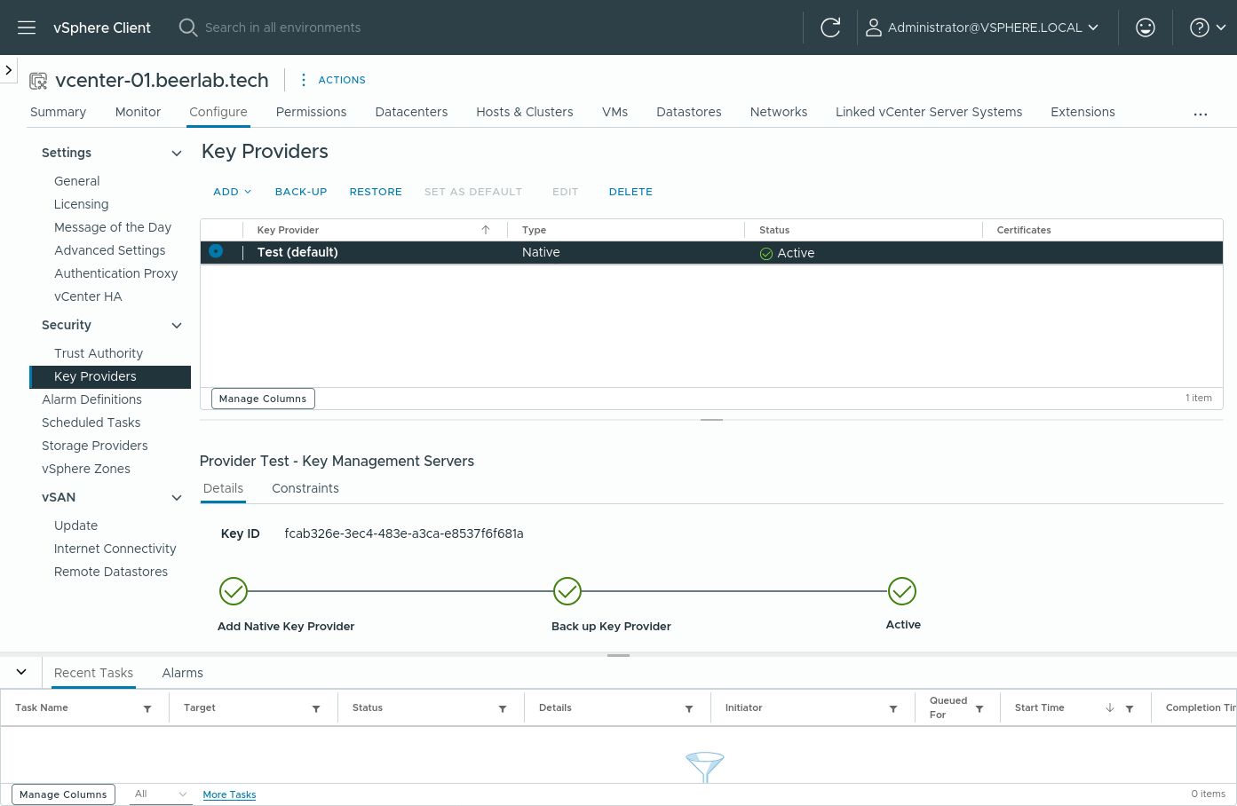Collapse the Recent Tasks panel chevron
Screen dimensions: 1237x806
21,672
